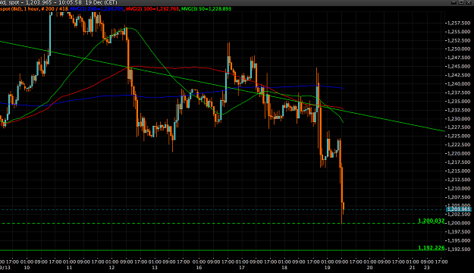This screenshot has width=474, height=273.
Task: Click the date label 23 on time axis
Action: point(426,268)
